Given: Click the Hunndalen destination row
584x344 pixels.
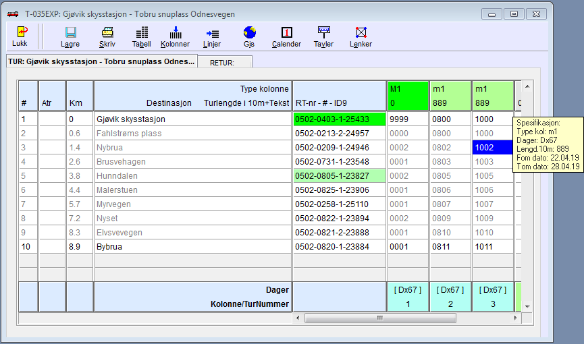Looking at the screenshot, I should pyautogui.click(x=192, y=176).
